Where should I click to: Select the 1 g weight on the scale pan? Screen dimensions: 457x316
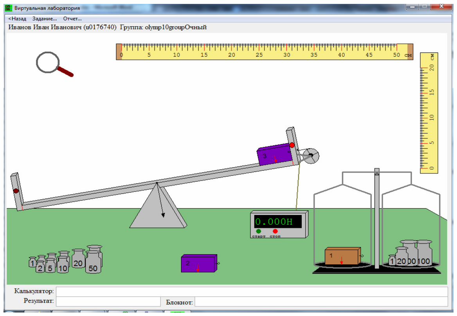[x=392, y=260]
